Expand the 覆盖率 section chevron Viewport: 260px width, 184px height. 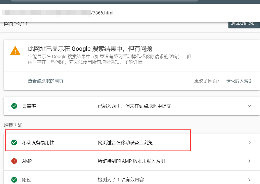[x=249, y=106]
